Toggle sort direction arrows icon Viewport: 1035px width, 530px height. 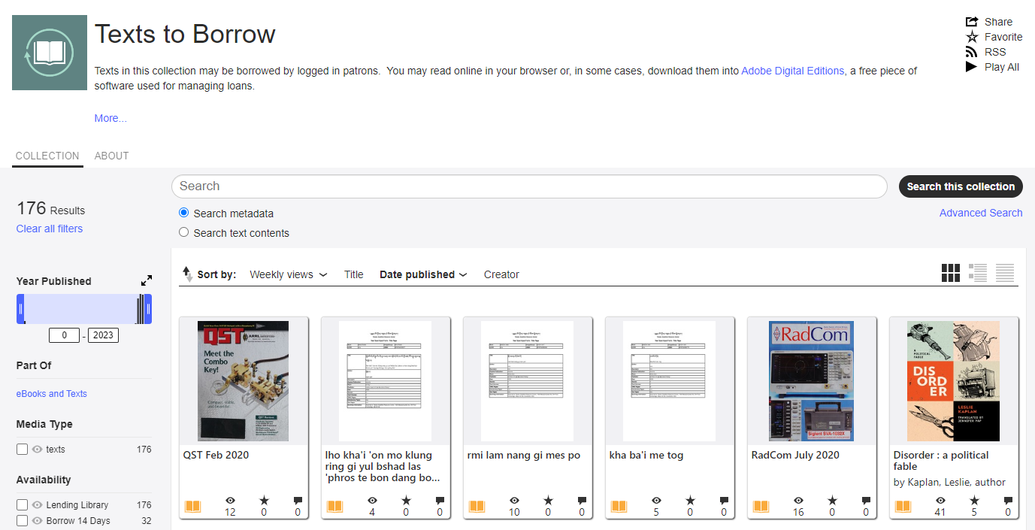[x=187, y=274]
